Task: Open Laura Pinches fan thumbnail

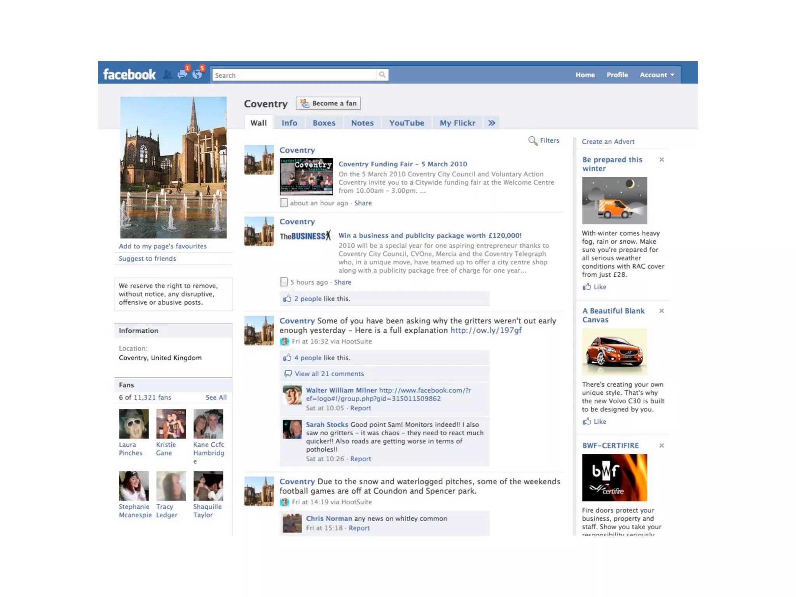Action: pyautogui.click(x=134, y=424)
